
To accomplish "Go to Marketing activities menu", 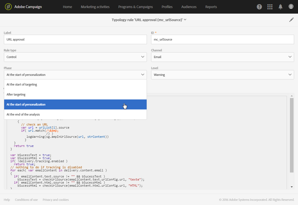I will coord(95,7).
